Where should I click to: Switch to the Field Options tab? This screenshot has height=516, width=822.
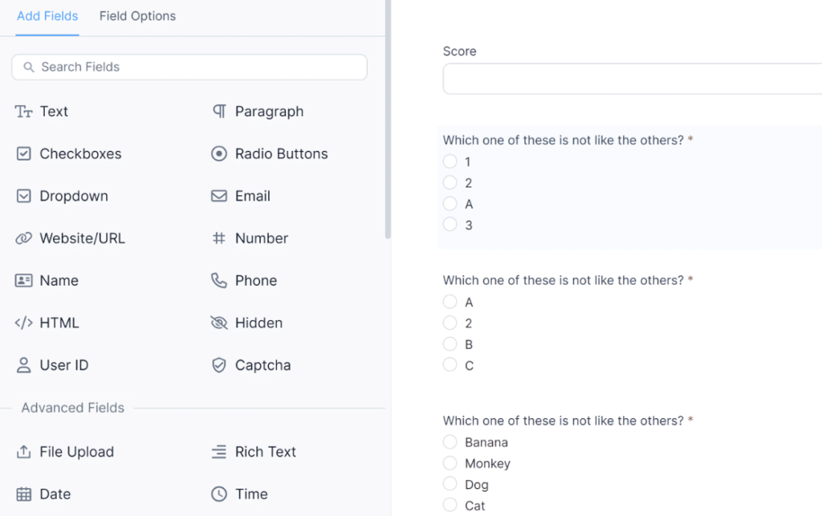pyautogui.click(x=137, y=16)
